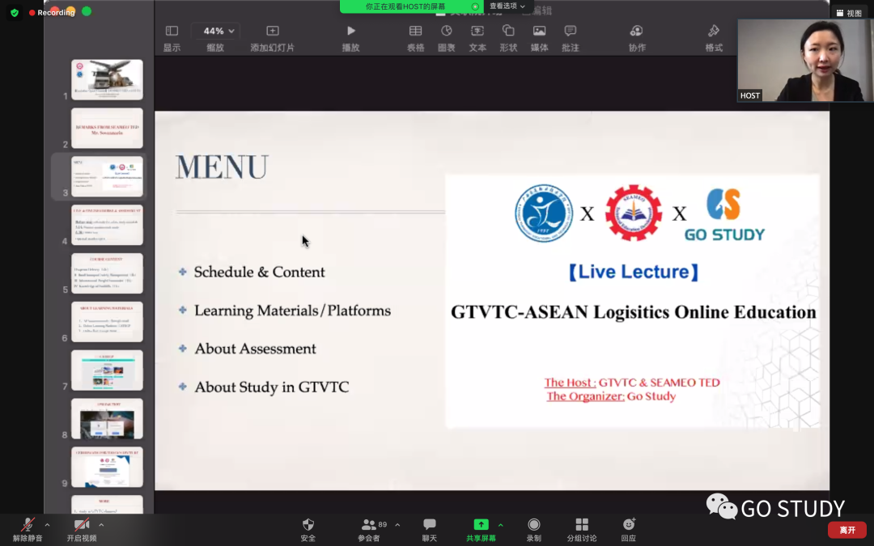Expand share options arrow next to 共享屏幕
The width and height of the screenshot is (874, 546).
point(501,525)
